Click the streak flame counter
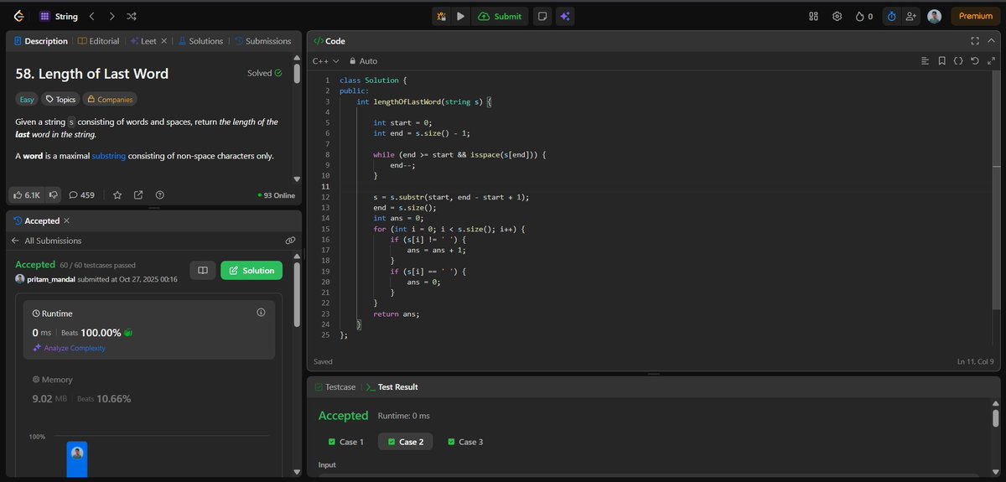Viewport: 1006px width, 482px height. [863, 16]
